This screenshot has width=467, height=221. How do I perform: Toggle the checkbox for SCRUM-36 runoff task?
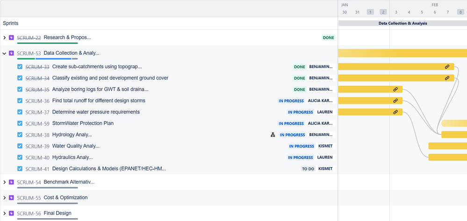click(20, 100)
